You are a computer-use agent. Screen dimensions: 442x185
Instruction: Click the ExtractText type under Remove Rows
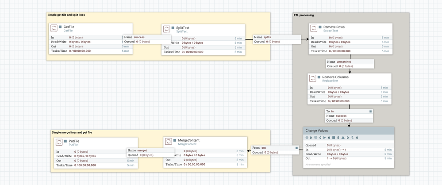[x=331, y=31]
